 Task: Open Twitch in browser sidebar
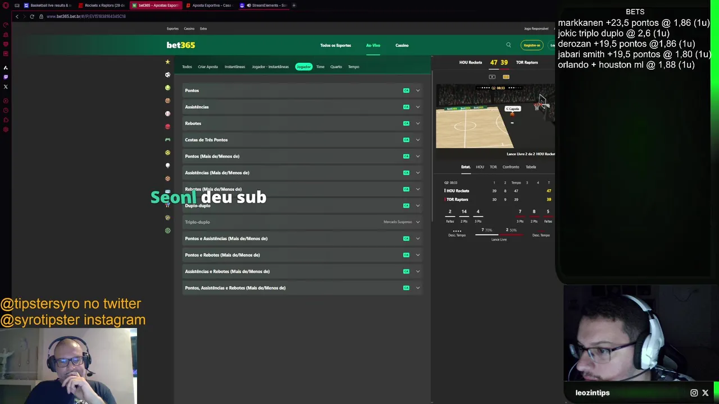6,77
